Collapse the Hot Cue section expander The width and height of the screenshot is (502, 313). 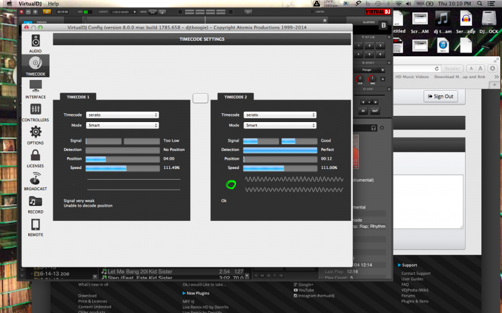[x=389, y=37]
